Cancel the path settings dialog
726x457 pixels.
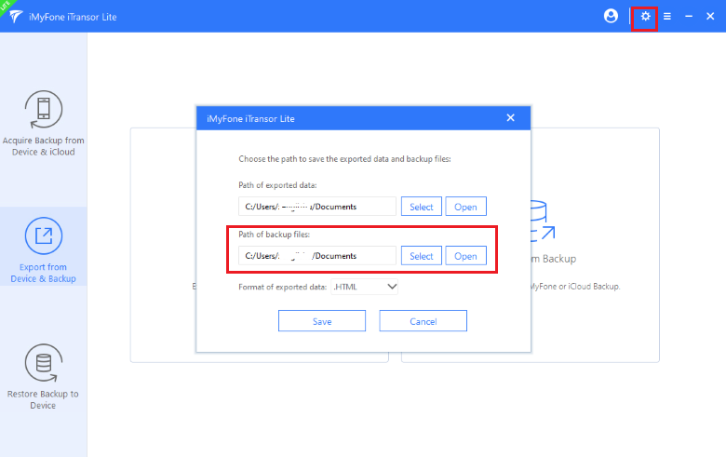423,321
